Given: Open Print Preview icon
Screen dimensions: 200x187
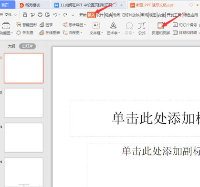Looking at the screenshot, I should click(48, 15).
